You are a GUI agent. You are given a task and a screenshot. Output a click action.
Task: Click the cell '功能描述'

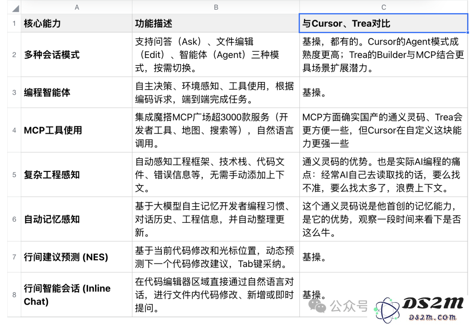tap(216, 23)
